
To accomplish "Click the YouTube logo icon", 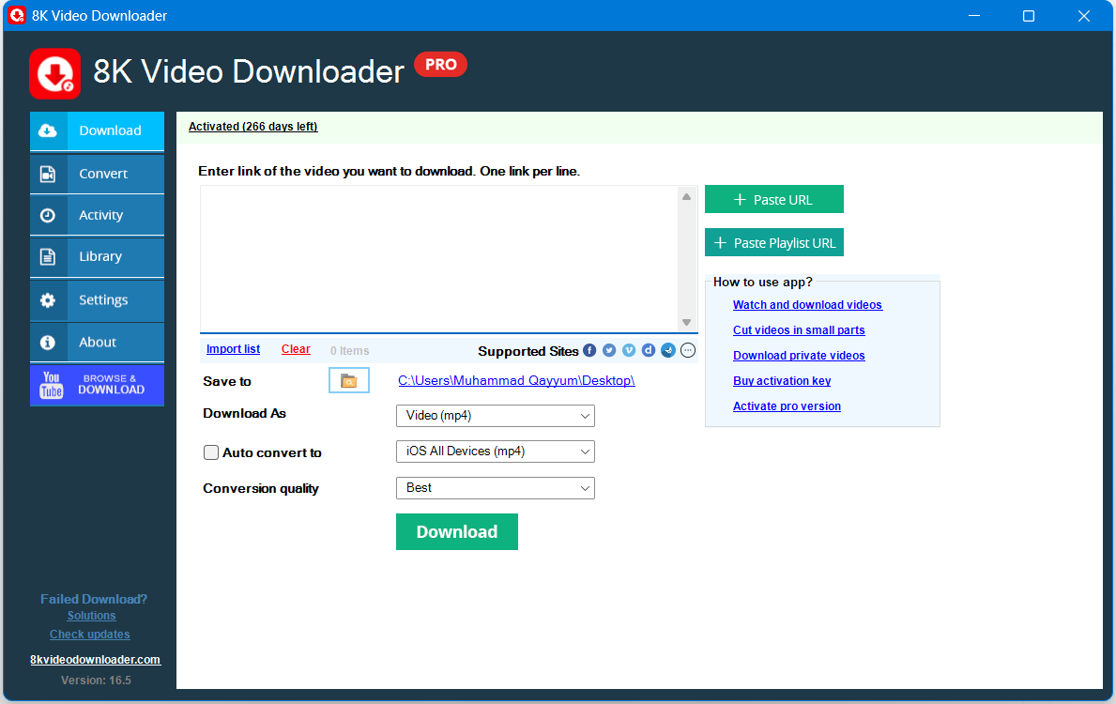I will point(52,385).
